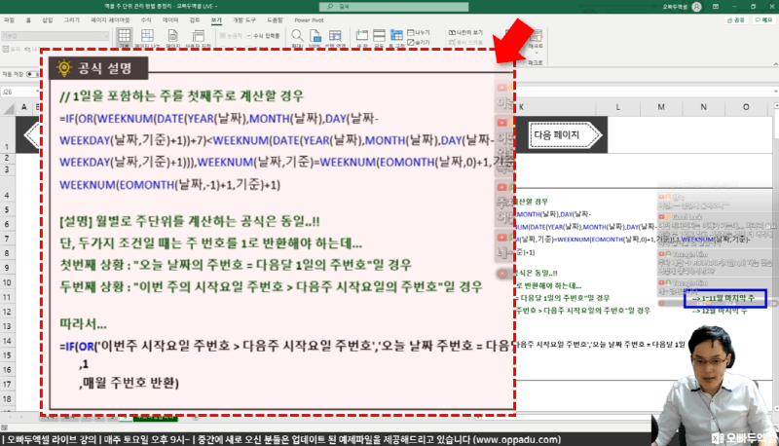Select column A header
Image resolution: width=779 pixels, height=446 pixels.
(x=23, y=107)
